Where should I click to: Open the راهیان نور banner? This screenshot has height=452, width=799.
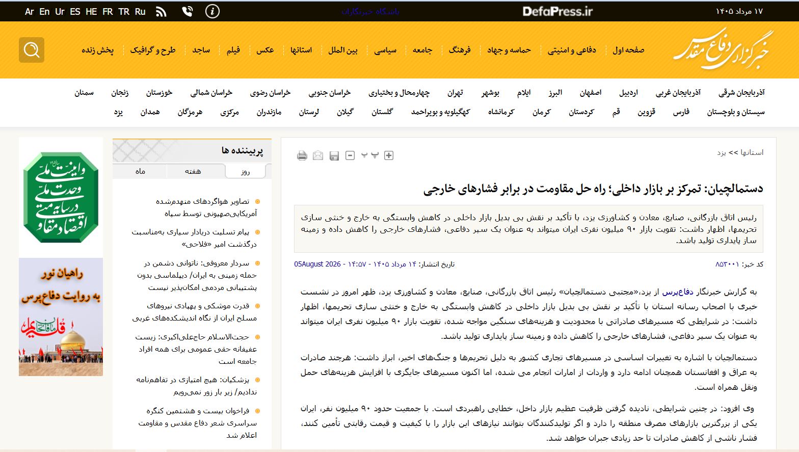pos(61,317)
